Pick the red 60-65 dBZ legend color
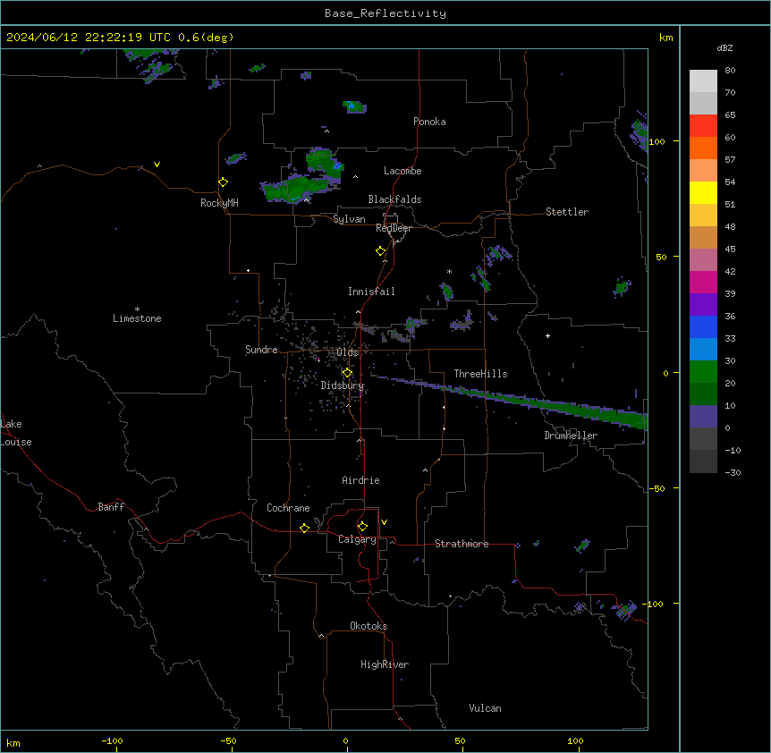Image resolution: width=771 pixels, height=753 pixels. pyautogui.click(x=703, y=126)
